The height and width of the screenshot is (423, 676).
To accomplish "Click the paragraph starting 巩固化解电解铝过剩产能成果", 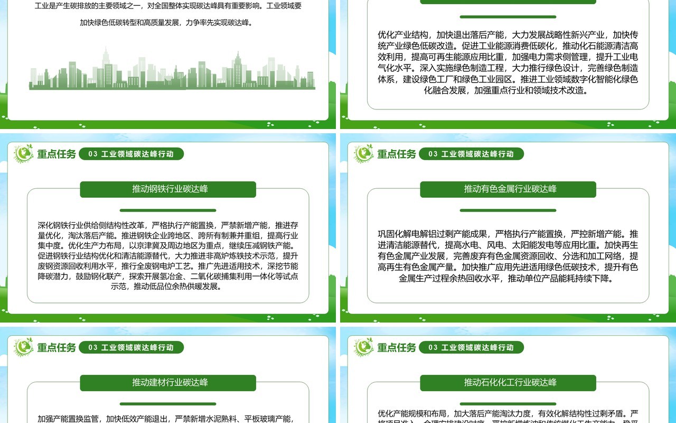I will (x=508, y=256).
